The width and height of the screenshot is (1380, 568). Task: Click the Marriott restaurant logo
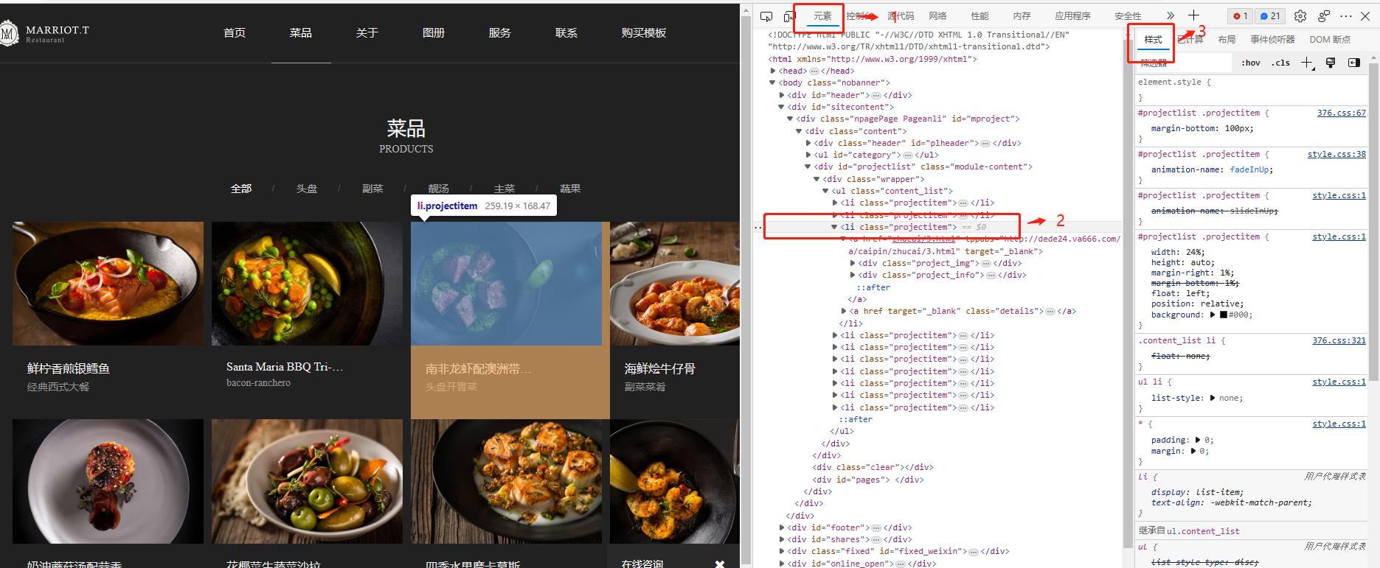click(44, 33)
